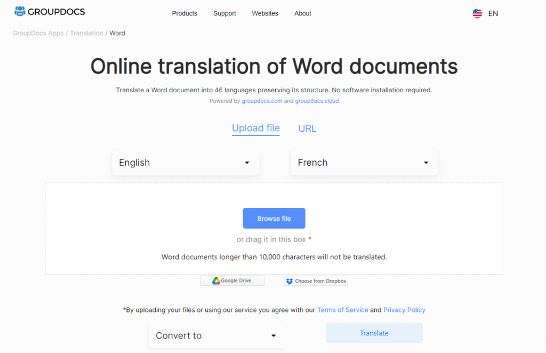The height and width of the screenshot is (353, 546).
Task: Select the Upload file tab
Action: pos(255,128)
